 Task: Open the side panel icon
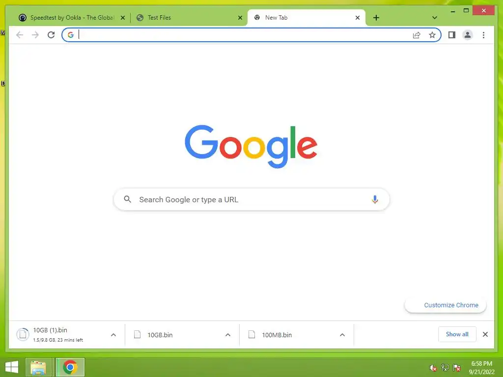(x=452, y=35)
